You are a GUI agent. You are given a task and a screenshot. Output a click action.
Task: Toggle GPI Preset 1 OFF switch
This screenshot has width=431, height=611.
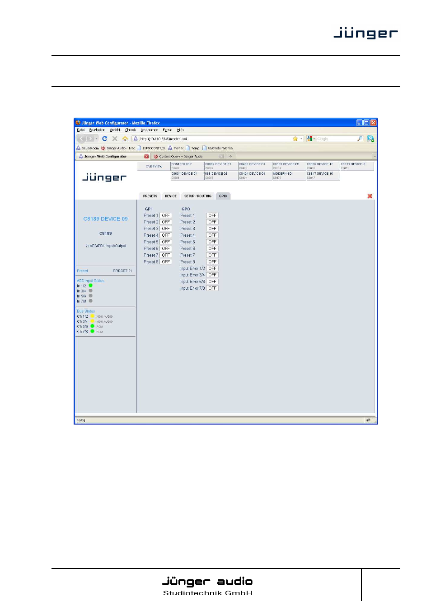tap(166, 216)
